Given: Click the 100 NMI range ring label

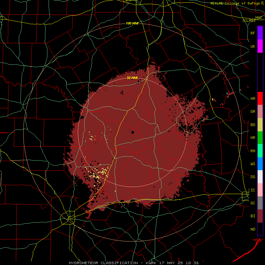Looking at the screenshot, I should point(132,23).
